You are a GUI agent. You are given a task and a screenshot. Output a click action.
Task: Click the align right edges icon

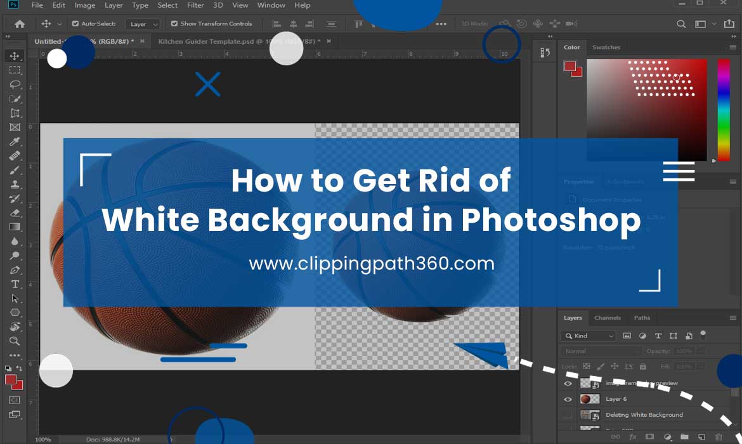point(309,23)
